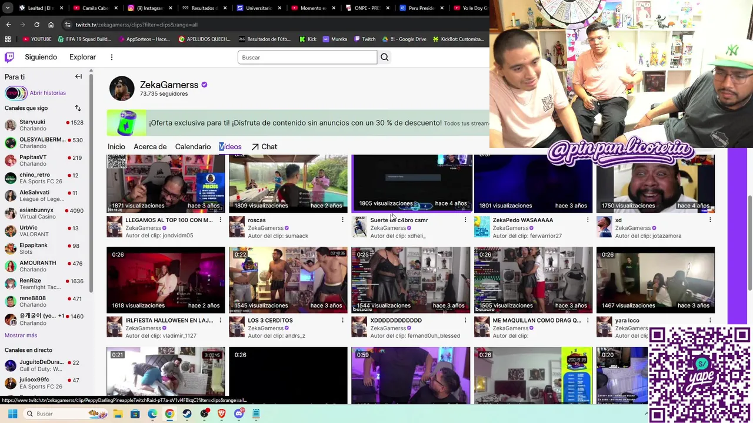Open the three-dot menu beside Explorar
The width and height of the screenshot is (753, 423).
(x=111, y=57)
